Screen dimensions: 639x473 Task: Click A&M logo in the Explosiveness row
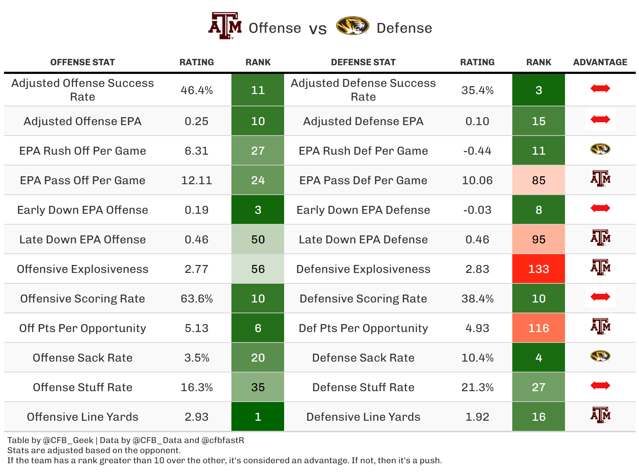[600, 267]
